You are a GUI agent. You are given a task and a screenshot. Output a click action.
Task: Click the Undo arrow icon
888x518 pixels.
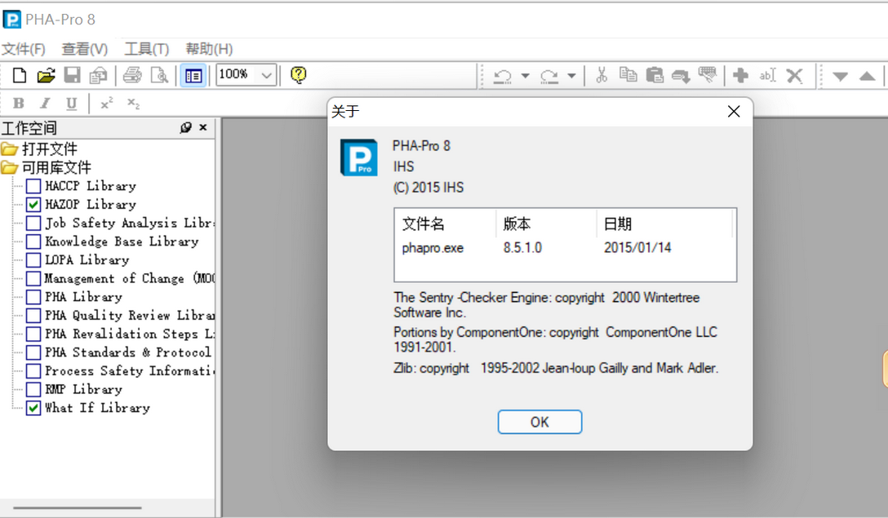pos(502,76)
